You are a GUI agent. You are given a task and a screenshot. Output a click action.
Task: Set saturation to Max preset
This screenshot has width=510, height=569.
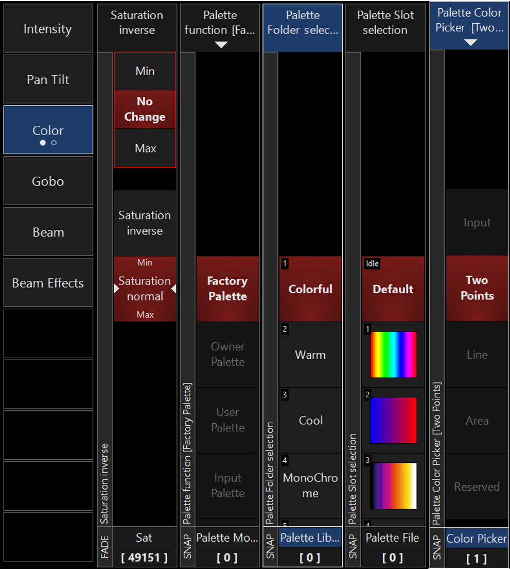click(145, 148)
